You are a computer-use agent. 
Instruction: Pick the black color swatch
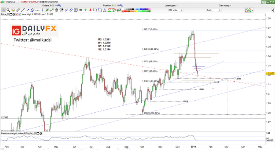(x=133, y=9)
